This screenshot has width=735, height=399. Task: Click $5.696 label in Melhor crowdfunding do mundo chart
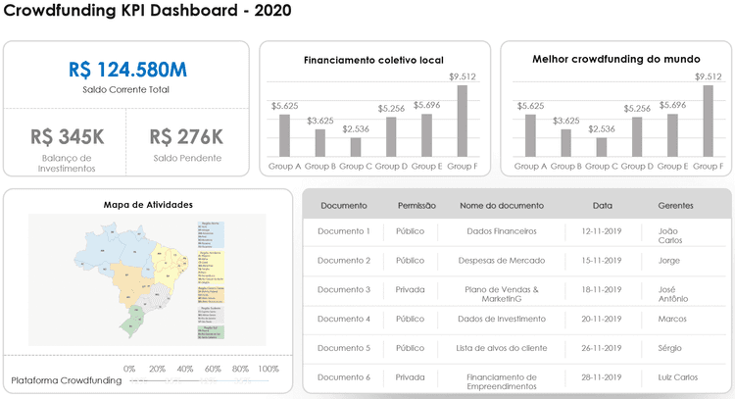pyautogui.click(x=672, y=105)
